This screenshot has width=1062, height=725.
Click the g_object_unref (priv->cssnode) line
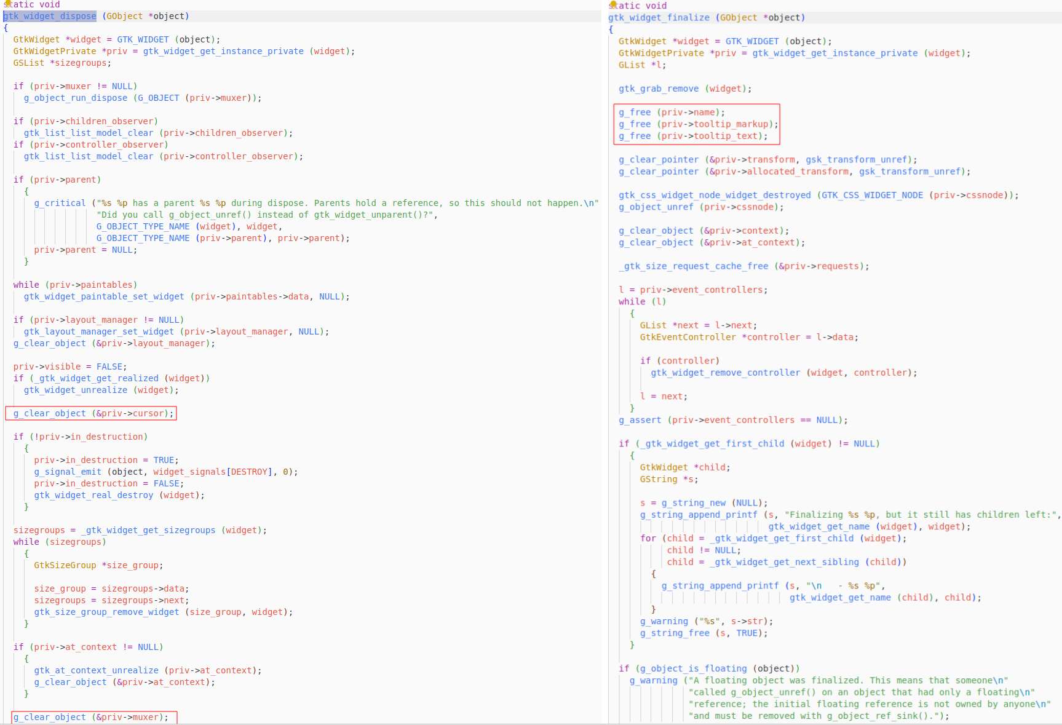(701, 207)
